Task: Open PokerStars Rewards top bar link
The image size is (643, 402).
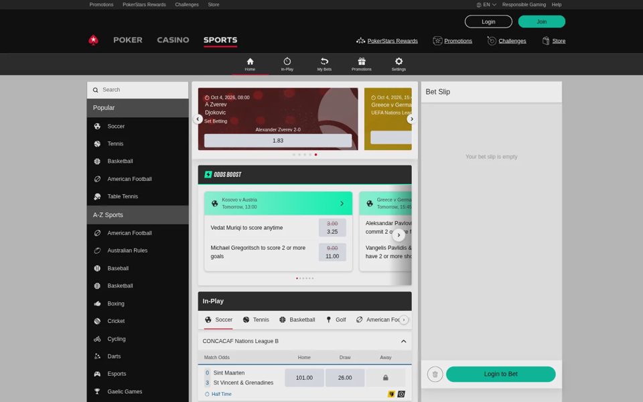Action: (x=144, y=5)
